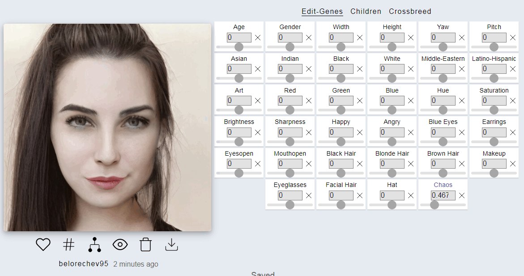Focus the Green value input field

pyautogui.click(x=341, y=101)
